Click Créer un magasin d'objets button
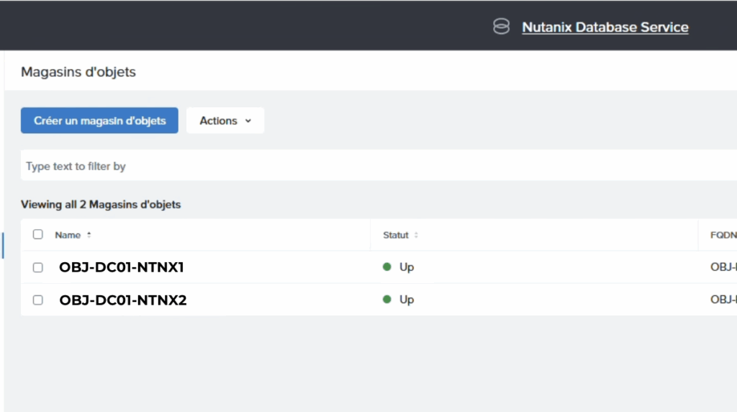Viewport: 737px width, 412px height. coord(99,120)
